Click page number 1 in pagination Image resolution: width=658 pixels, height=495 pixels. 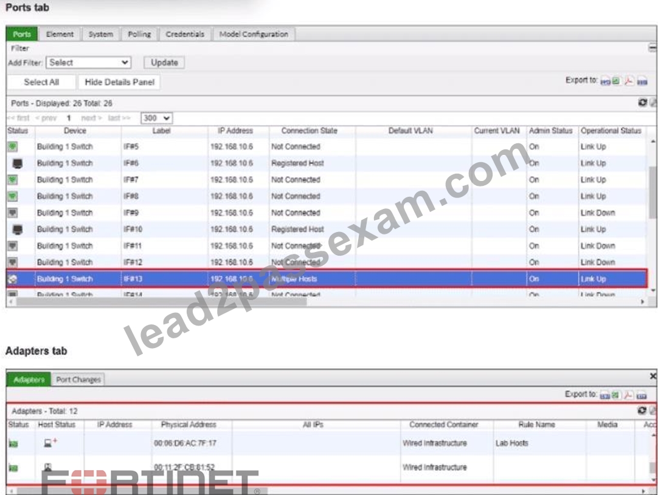pyautogui.click(x=68, y=118)
